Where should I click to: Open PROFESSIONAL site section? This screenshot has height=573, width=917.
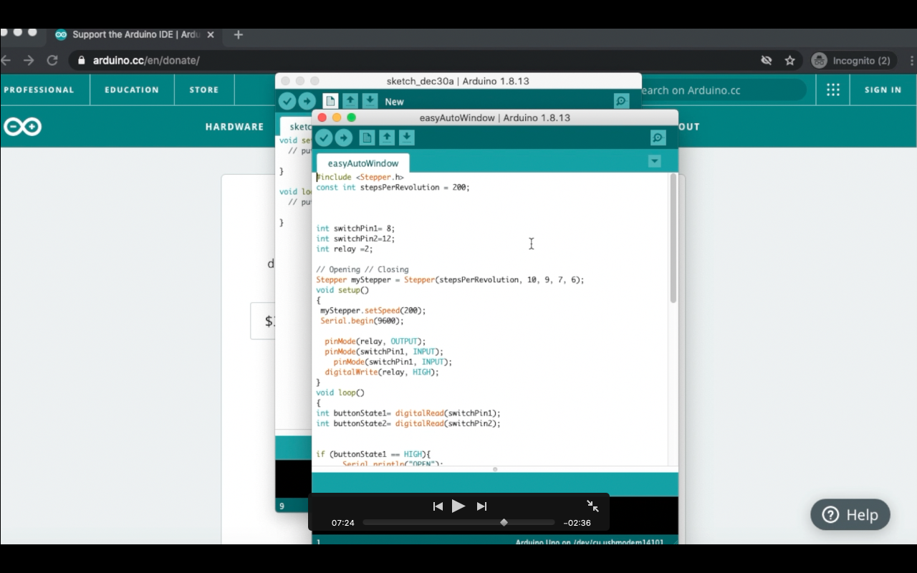(39, 90)
